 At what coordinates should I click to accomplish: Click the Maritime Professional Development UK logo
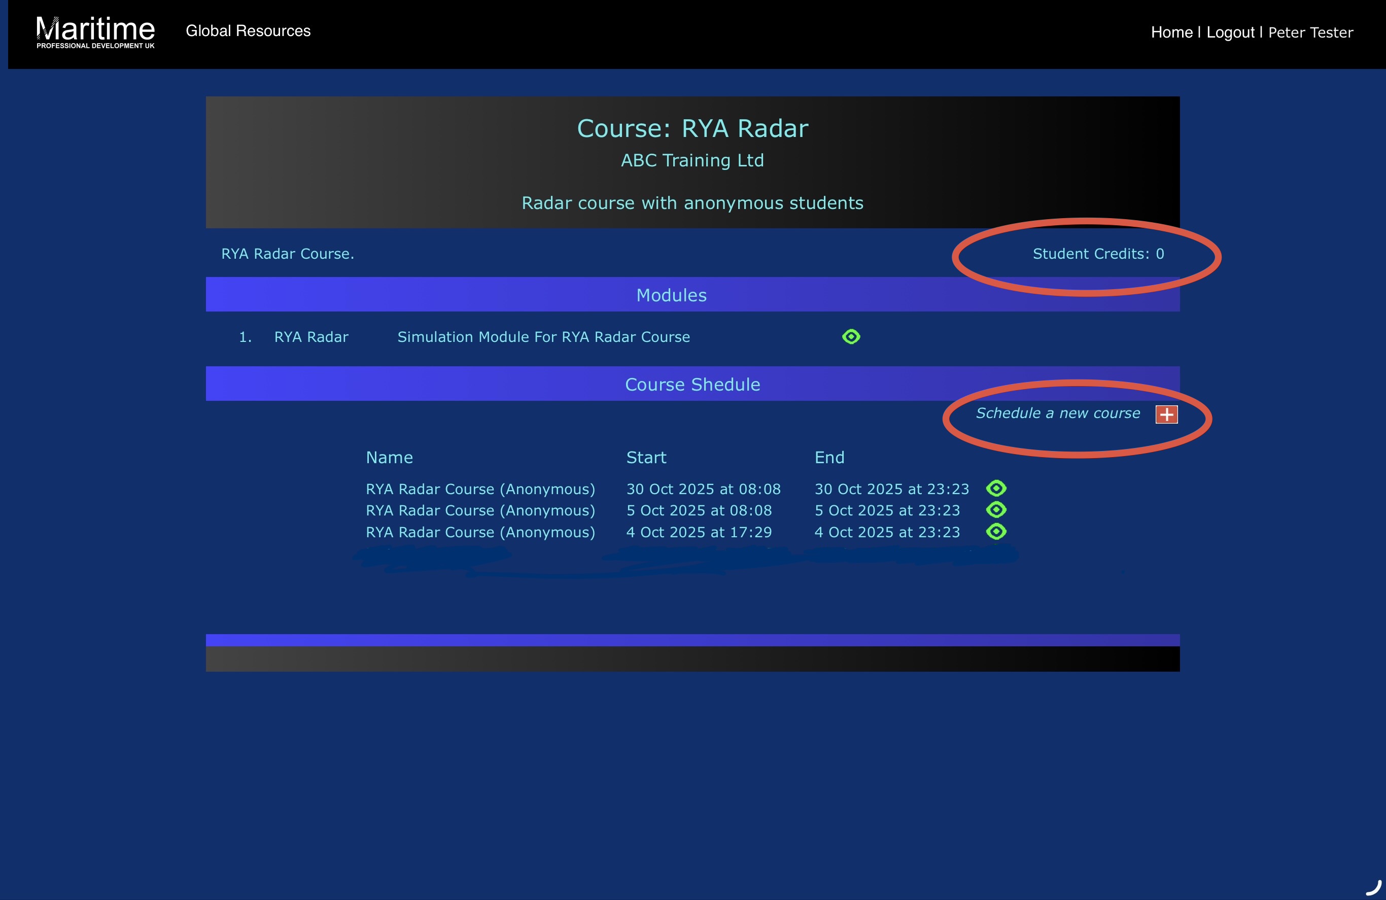(95, 32)
